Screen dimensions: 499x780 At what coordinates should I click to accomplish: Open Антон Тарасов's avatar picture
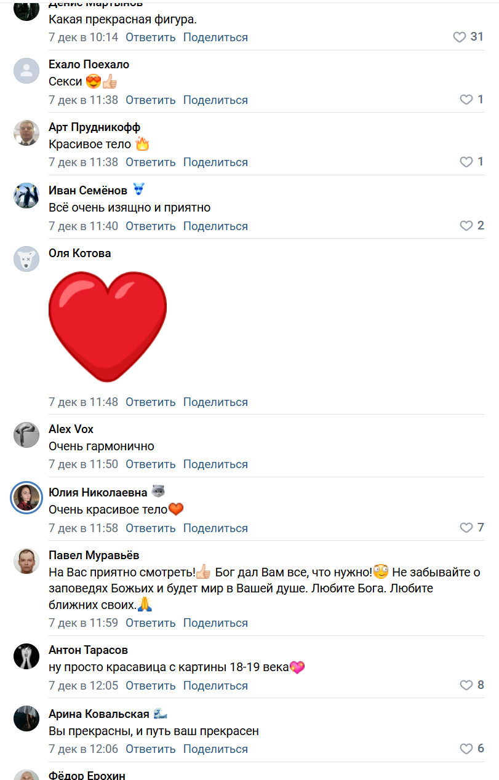26,656
